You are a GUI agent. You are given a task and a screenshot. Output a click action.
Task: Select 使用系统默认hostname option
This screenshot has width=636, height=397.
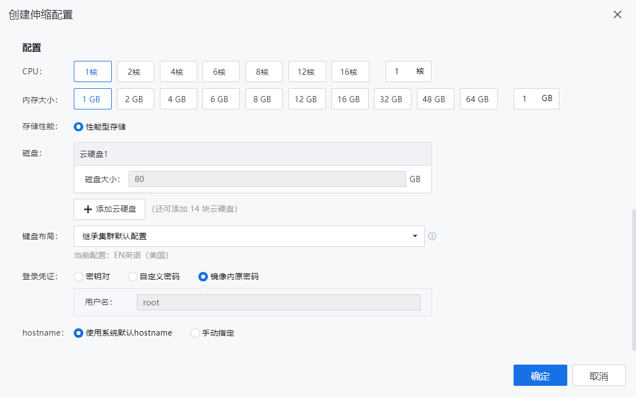point(79,333)
